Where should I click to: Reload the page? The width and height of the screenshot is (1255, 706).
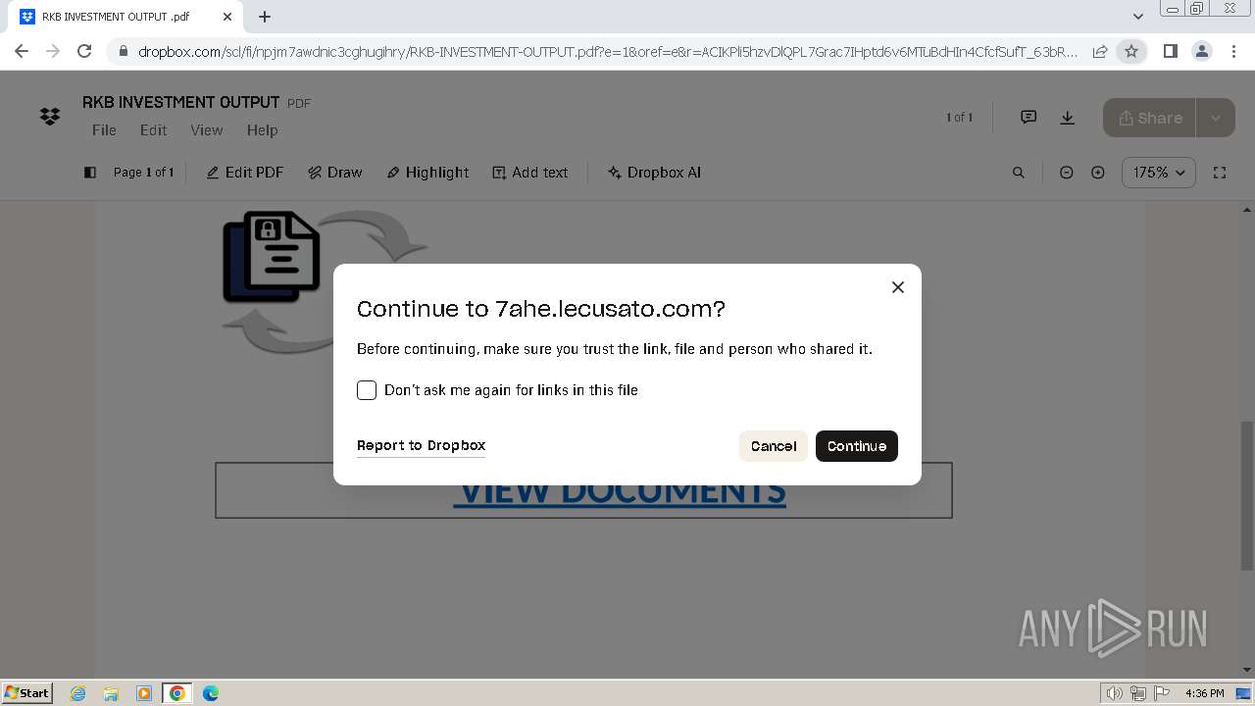point(84,51)
